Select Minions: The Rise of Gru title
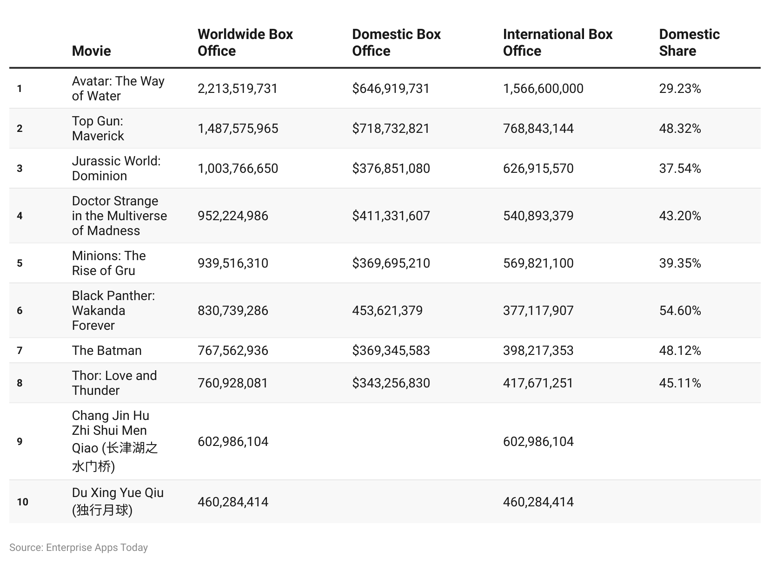Image resolution: width=770 pixels, height=563 pixels. 109,263
